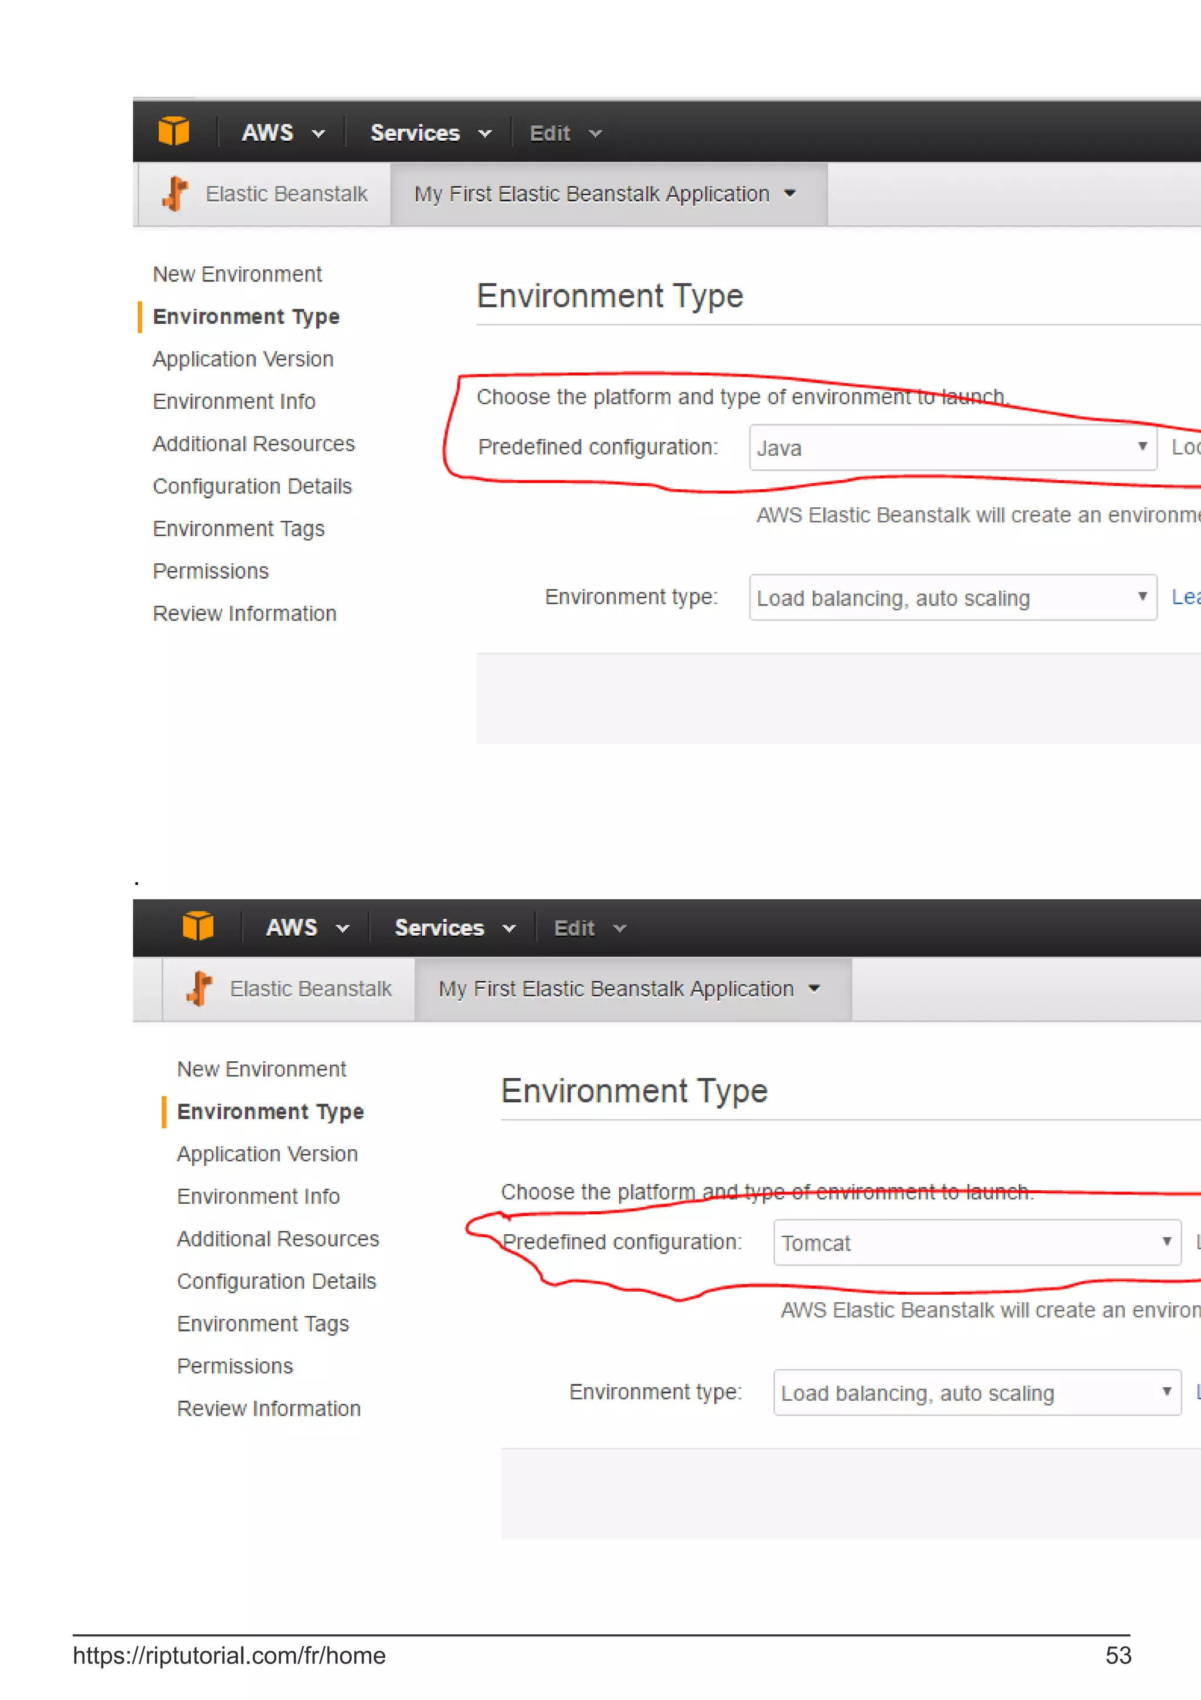This screenshot has width=1201, height=1700.
Task: Click AWS menu chevron in top screenshot
Action: click(318, 134)
